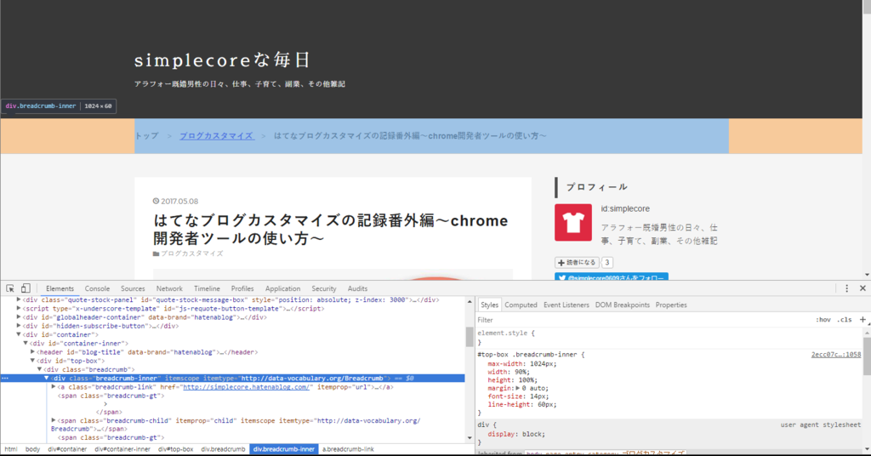Open DevTools three-dot customize menu
The width and height of the screenshot is (871, 456).
point(846,288)
